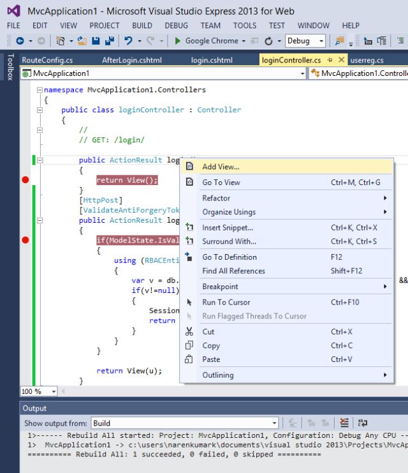The image size is (408, 473).
Task: Choose 'Go To Definition' from context menu
Action: click(229, 257)
